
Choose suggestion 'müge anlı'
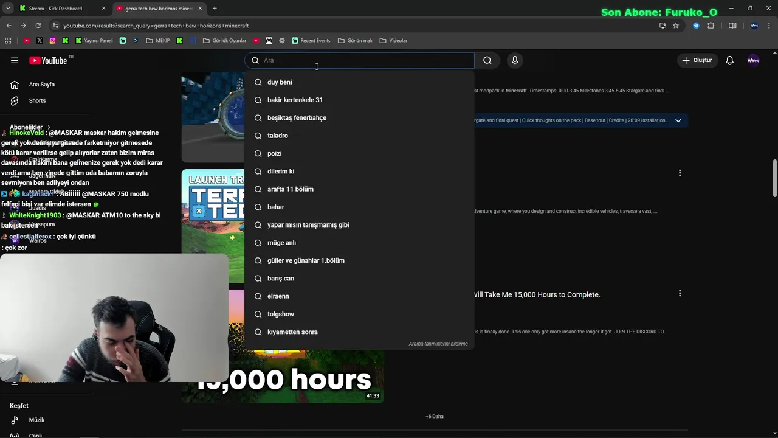tap(359, 243)
